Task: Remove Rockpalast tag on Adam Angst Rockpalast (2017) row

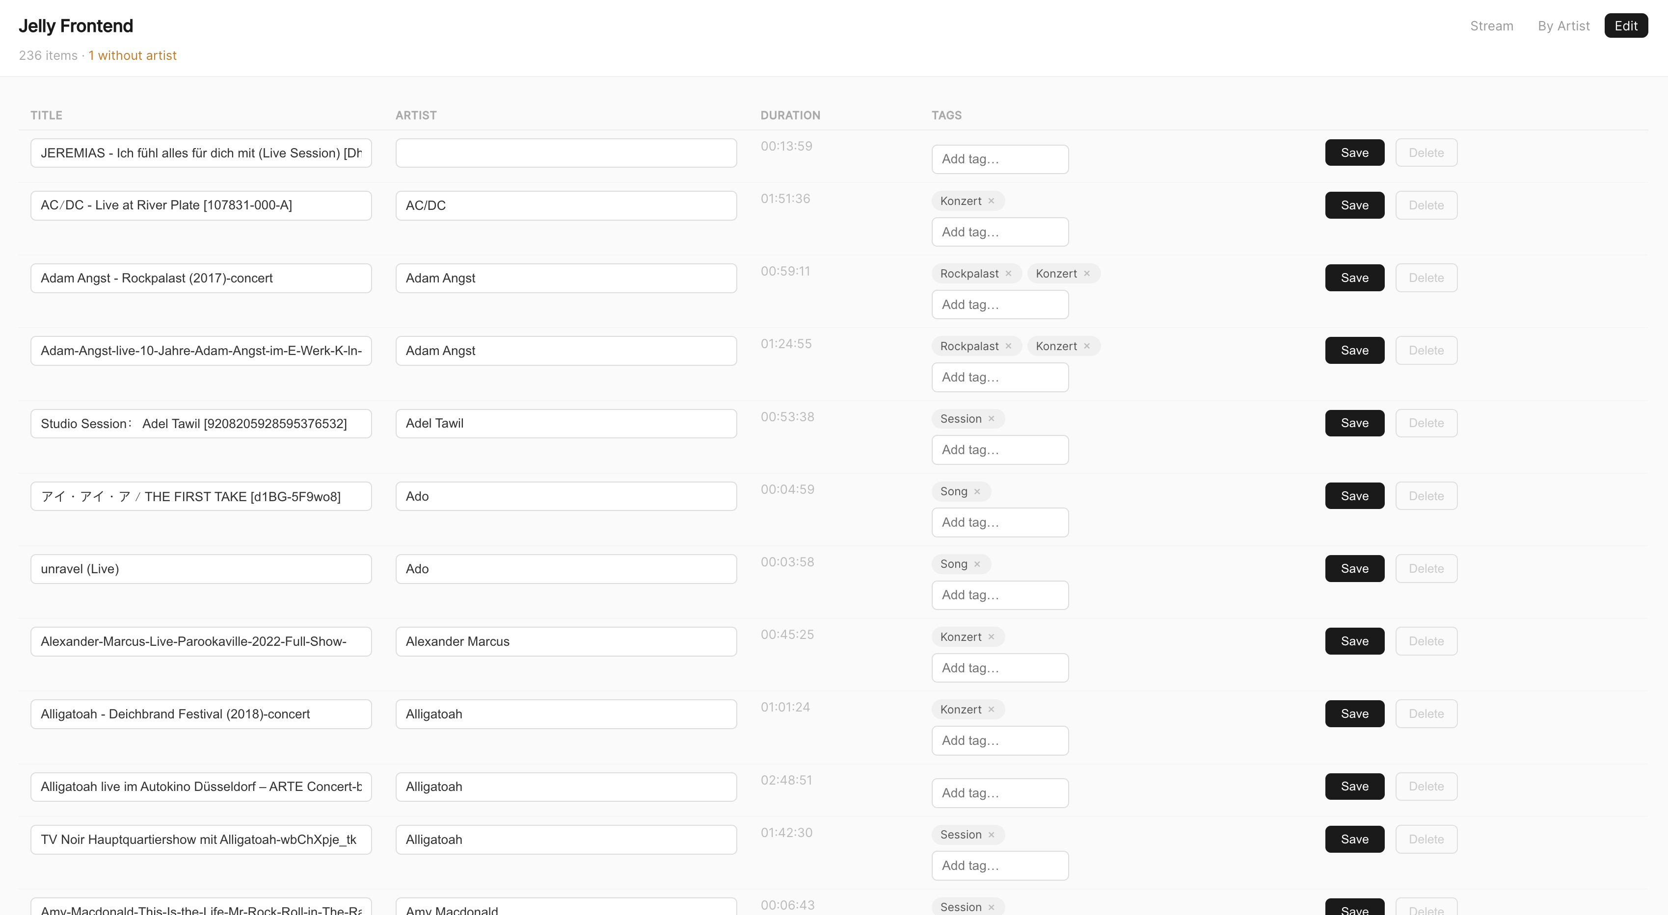Action: pyautogui.click(x=1008, y=274)
